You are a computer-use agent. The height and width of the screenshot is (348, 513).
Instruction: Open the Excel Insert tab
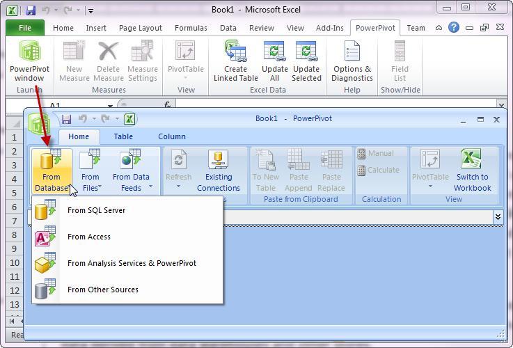pos(96,28)
